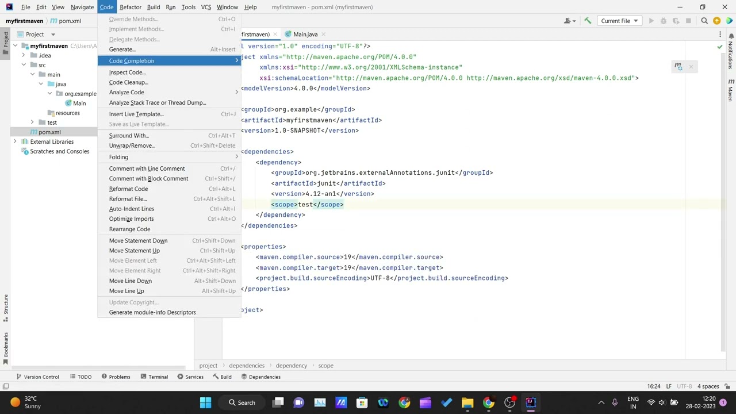Screen dimensions: 736x414
Task: Open the Build tool window
Action: pyautogui.click(x=222, y=377)
